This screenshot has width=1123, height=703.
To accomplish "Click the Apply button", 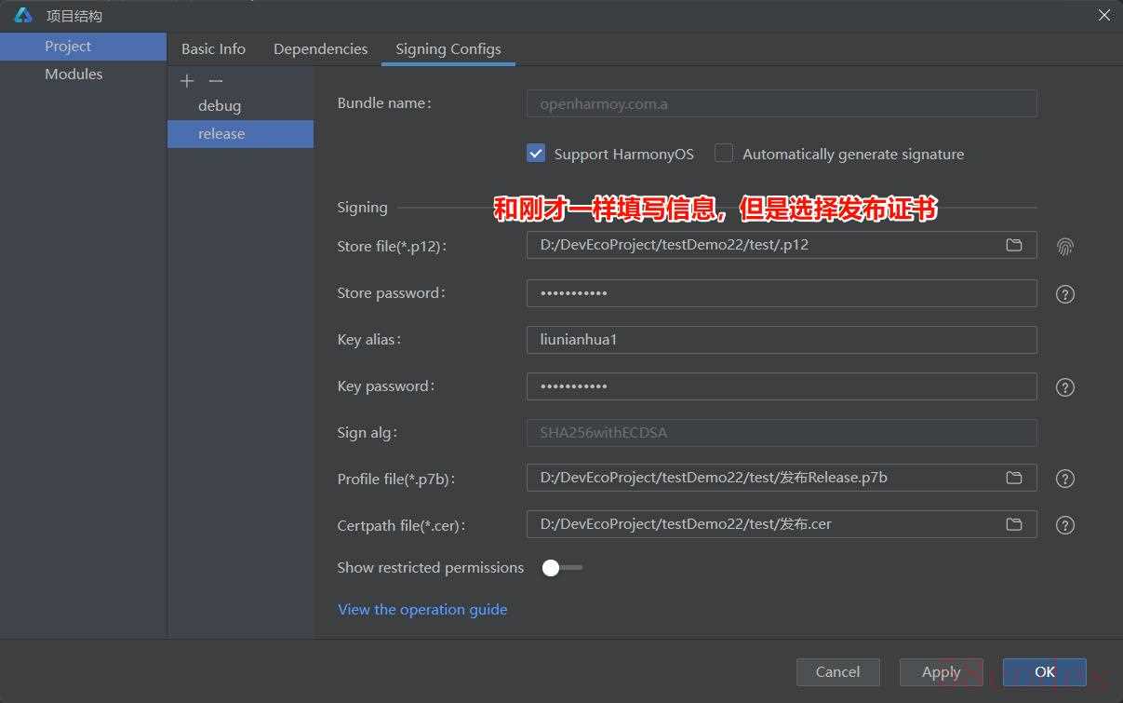I will click(x=941, y=671).
